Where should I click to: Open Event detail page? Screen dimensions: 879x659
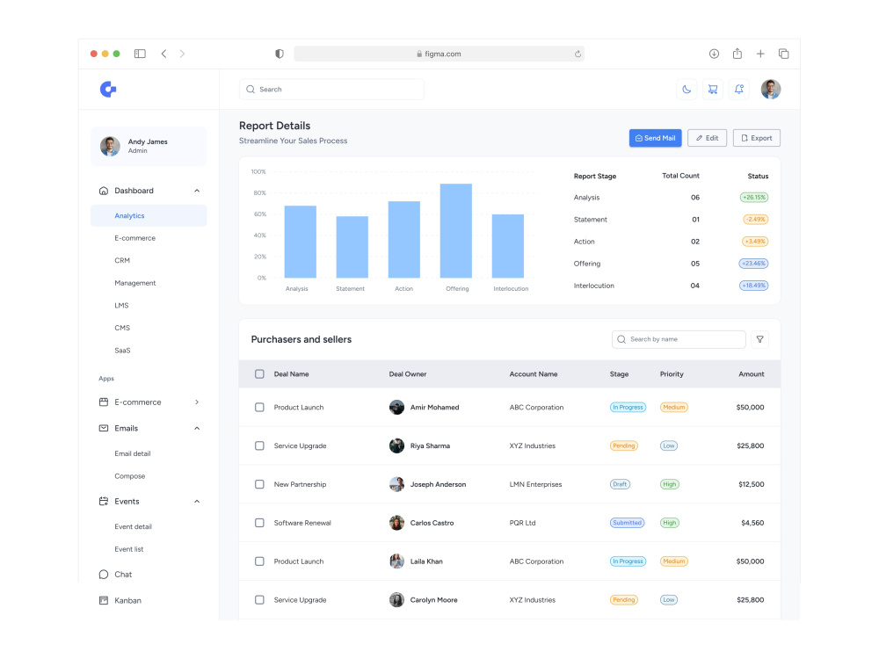pyautogui.click(x=133, y=526)
